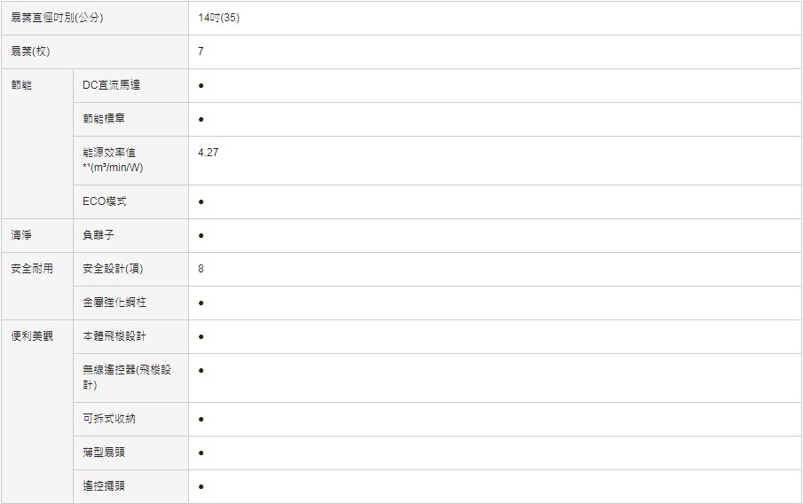Viewport: 803px width, 504px height.
Task: Click the 扇葉(枚) row label
Action: point(30,51)
